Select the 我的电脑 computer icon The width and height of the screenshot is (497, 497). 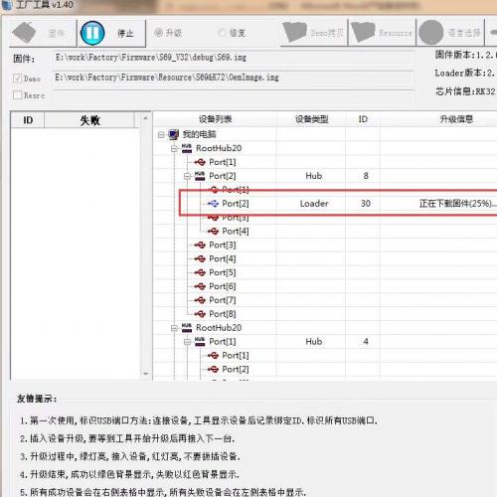click(x=173, y=134)
